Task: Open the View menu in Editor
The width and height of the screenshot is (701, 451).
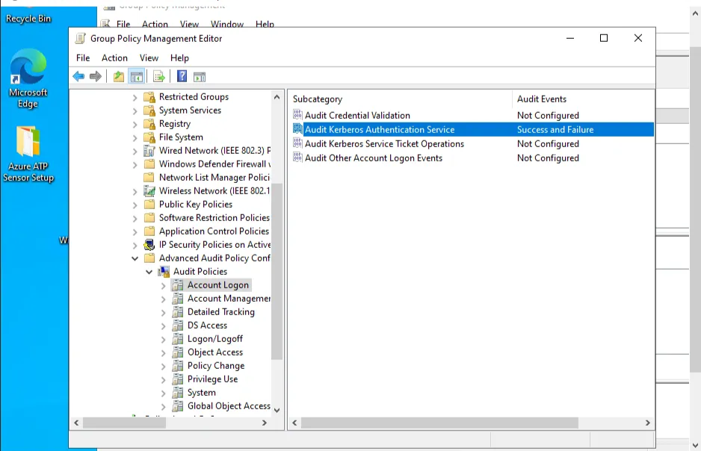Action: click(x=149, y=58)
